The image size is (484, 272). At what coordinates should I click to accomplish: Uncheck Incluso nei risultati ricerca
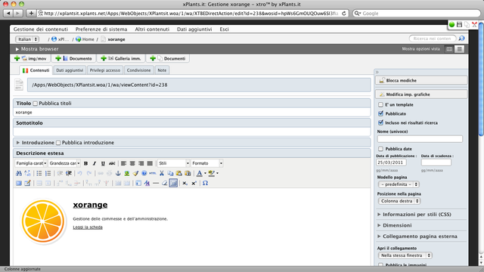coord(380,122)
